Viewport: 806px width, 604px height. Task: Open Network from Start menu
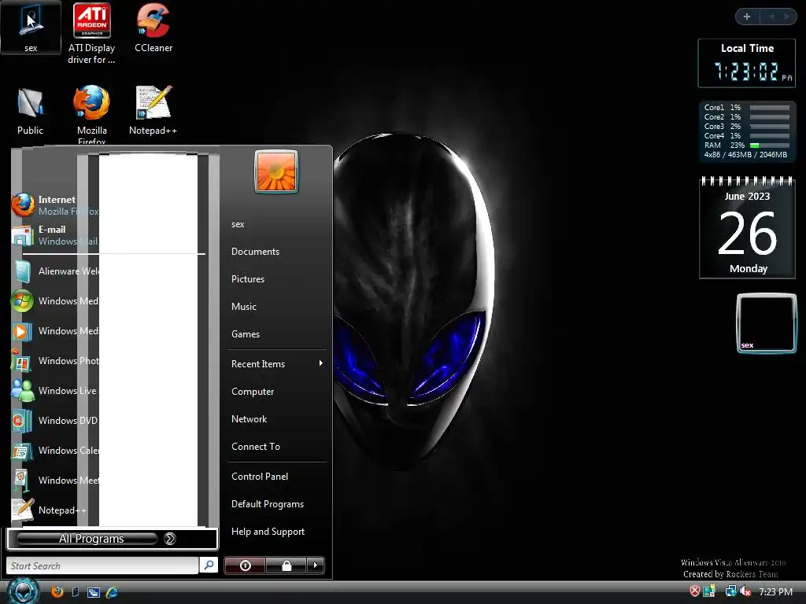pyautogui.click(x=249, y=419)
